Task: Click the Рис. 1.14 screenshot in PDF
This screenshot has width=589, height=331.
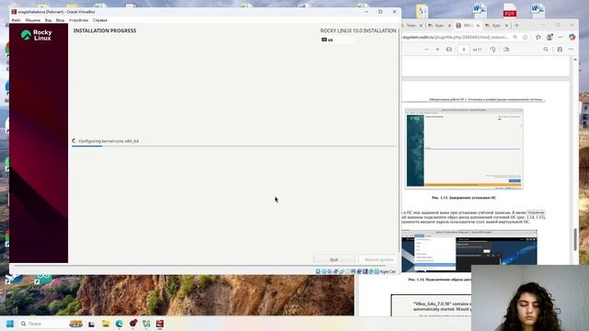Action: [x=469, y=251]
